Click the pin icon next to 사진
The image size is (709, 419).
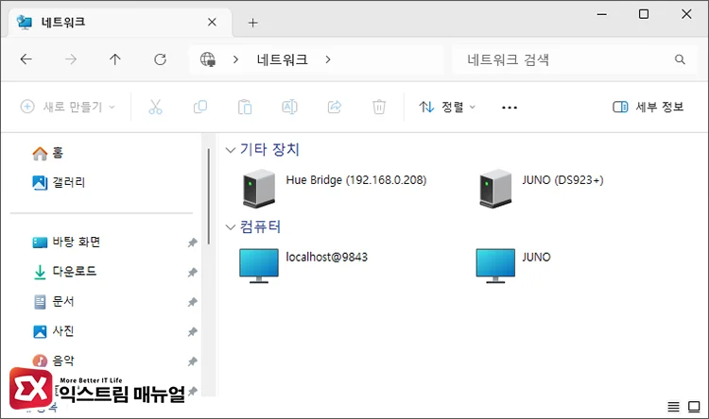(192, 332)
